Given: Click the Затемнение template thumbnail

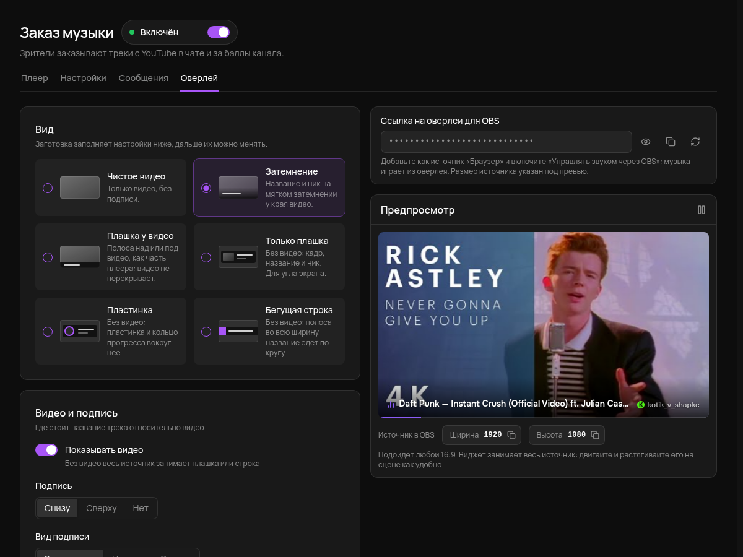Looking at the screenshot, I should (x=238, y=188).
